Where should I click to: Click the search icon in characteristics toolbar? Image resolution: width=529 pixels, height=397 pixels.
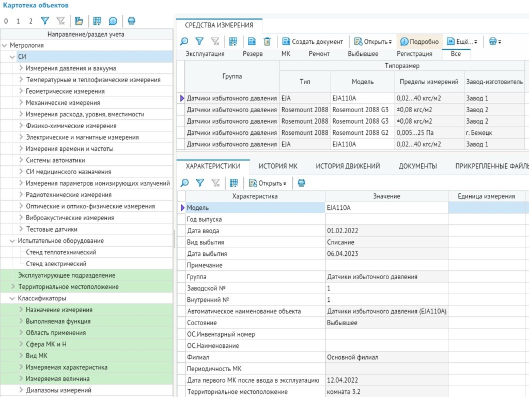(184, 183)
